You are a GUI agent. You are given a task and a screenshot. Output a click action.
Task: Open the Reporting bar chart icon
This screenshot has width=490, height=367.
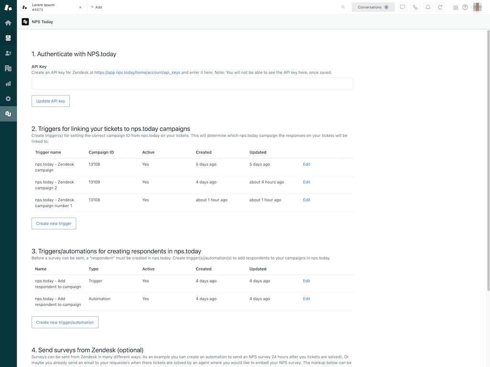coord(8,84)
